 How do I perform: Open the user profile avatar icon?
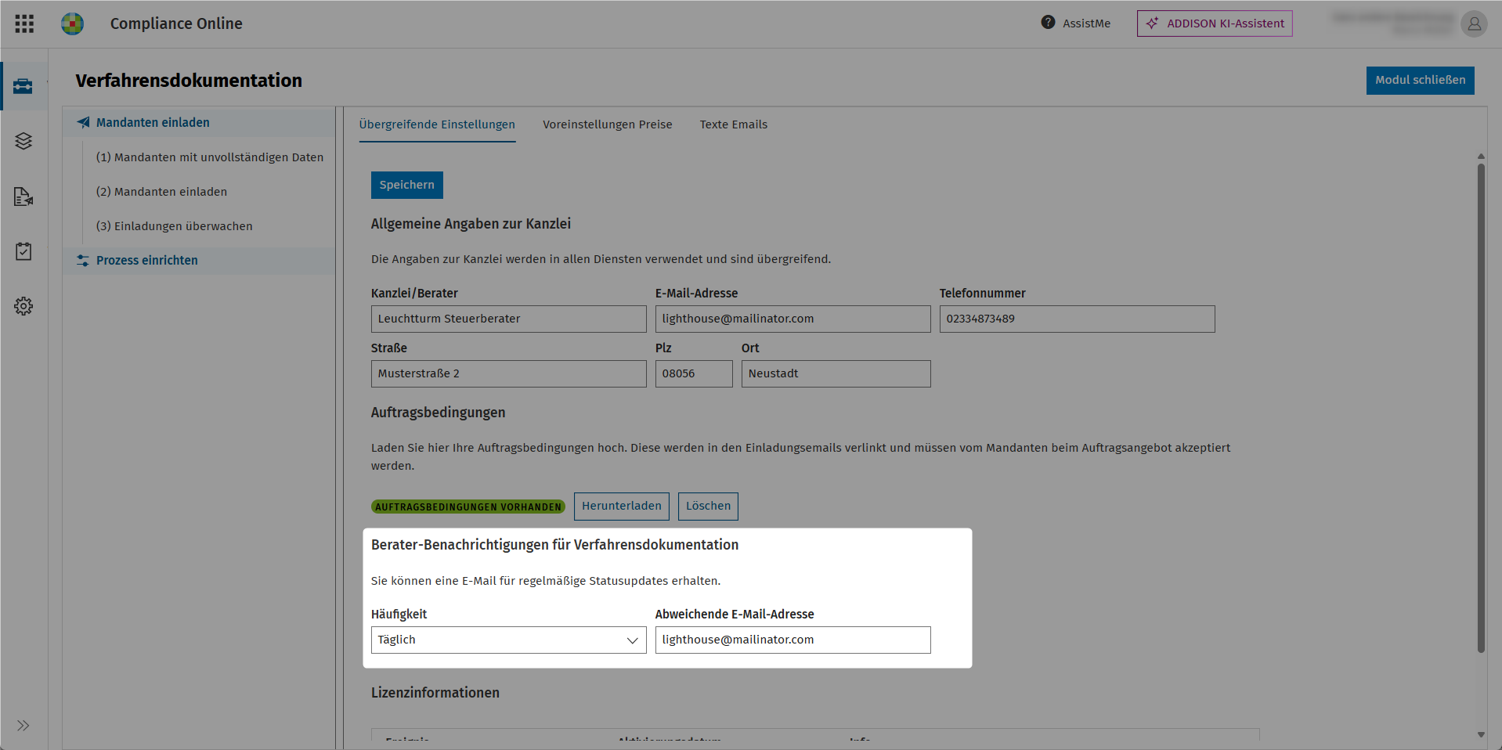coord(1474,23)
